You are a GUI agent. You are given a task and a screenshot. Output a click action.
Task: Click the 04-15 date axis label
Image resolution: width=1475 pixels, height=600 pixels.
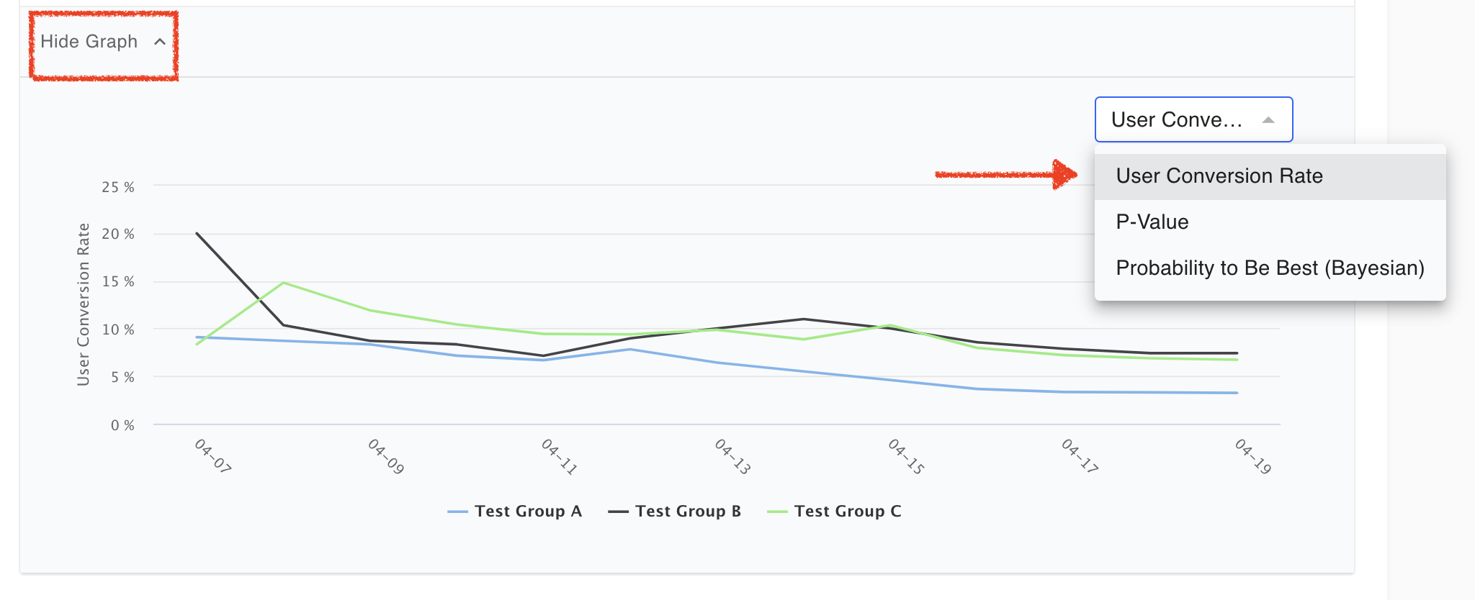tap(906, 456)
